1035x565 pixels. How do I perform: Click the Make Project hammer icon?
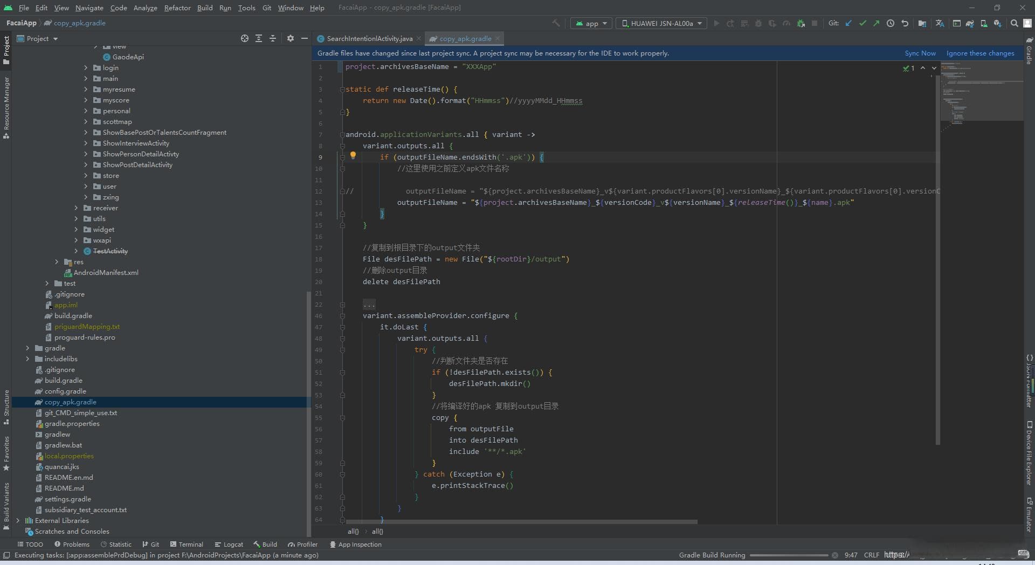(556, 23)
